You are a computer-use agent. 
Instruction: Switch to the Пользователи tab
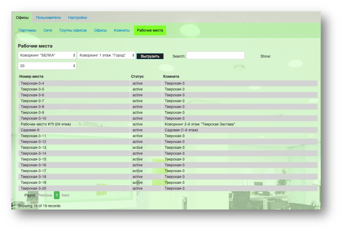click(x=48, y=17)
